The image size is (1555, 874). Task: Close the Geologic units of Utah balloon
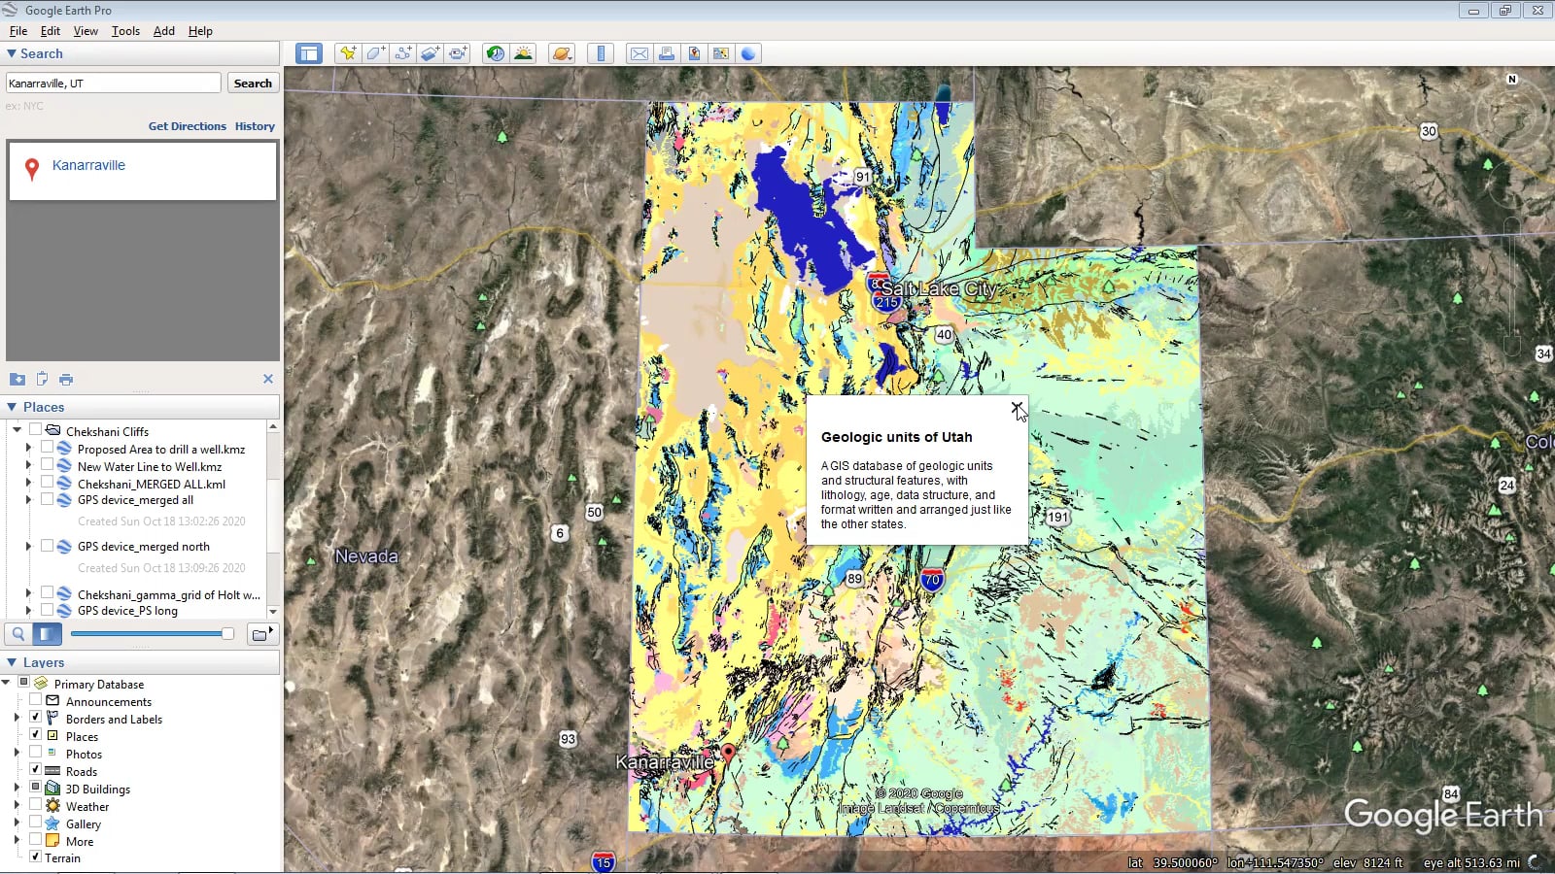point(1017,407)
